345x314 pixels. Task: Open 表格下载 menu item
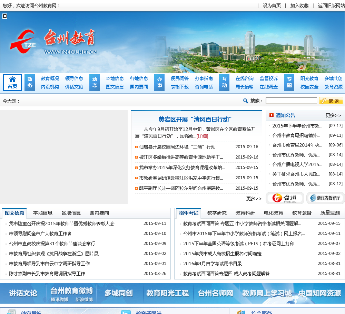click(x=180, y=87)
